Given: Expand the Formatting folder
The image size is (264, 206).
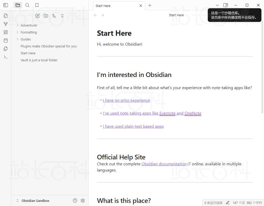Looking at the screenshot, I should pyautogui.click(x=29, y=32).
